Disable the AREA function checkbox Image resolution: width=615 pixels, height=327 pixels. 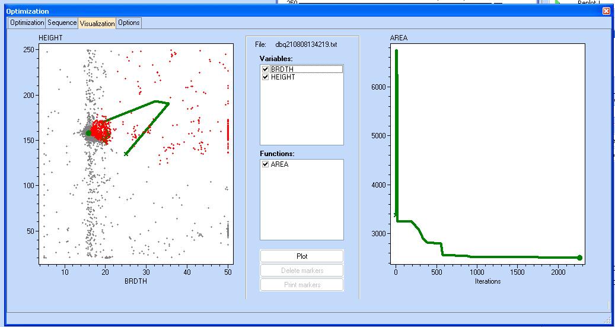click(x=266, y=164)
